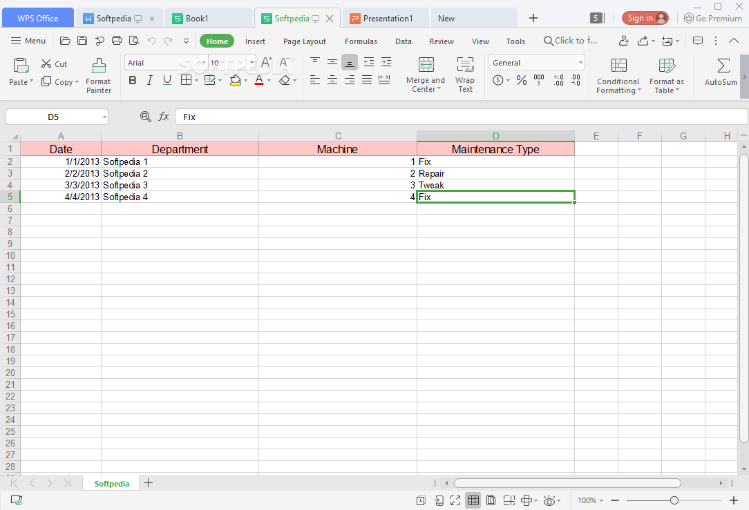
Task: Switch to the Formulas tab
Action: click(x=361, y=41)
